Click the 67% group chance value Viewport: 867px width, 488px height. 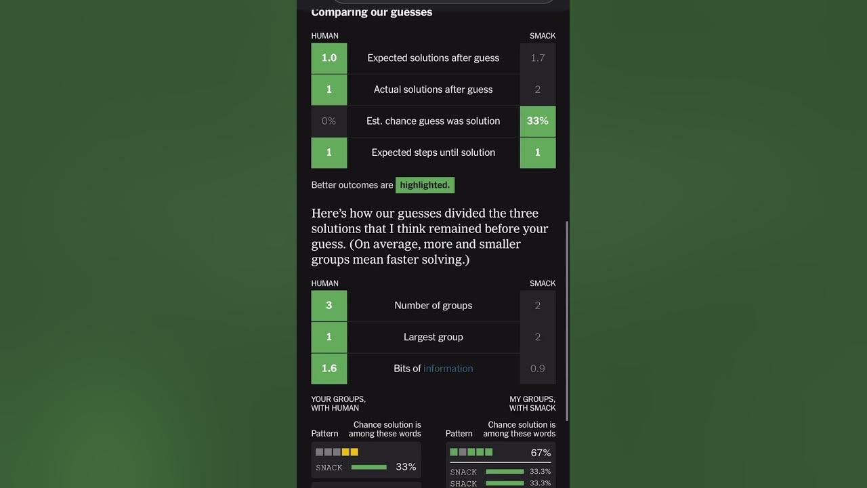click(541, 453)
